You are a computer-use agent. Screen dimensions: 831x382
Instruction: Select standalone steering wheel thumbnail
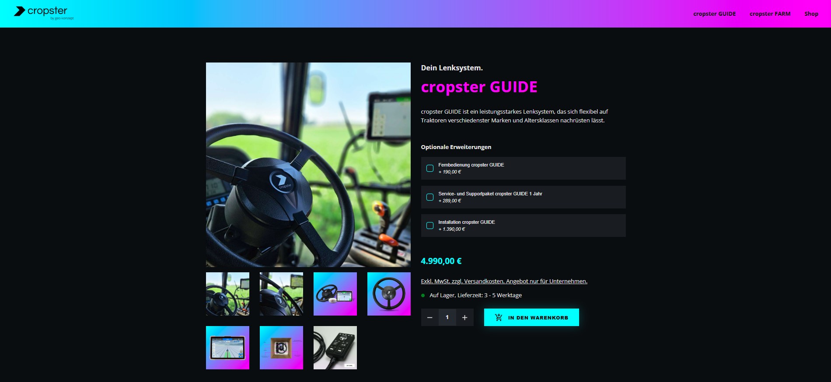click(389, 294)
